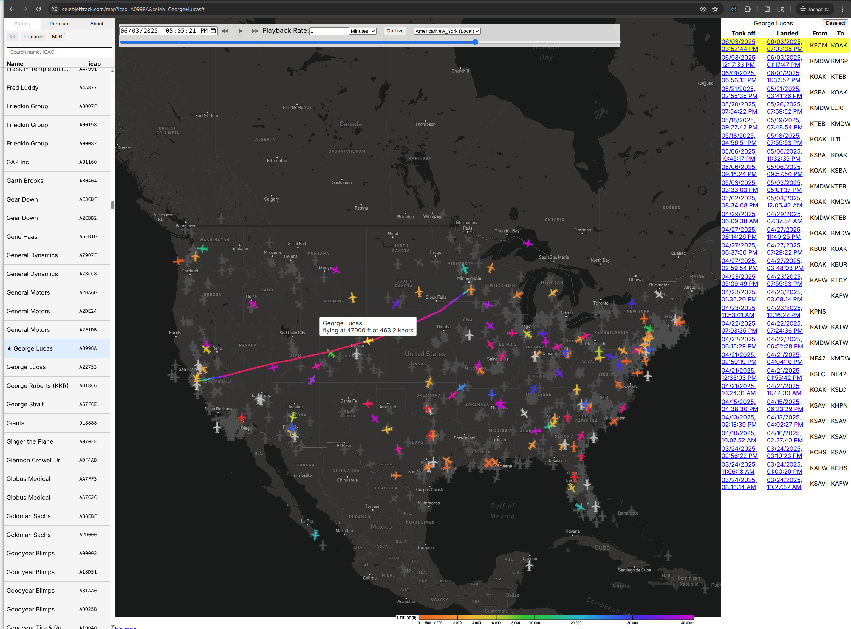Click the Search name, ICAO field
851x629 pixels.
click(x=59, y=52)
